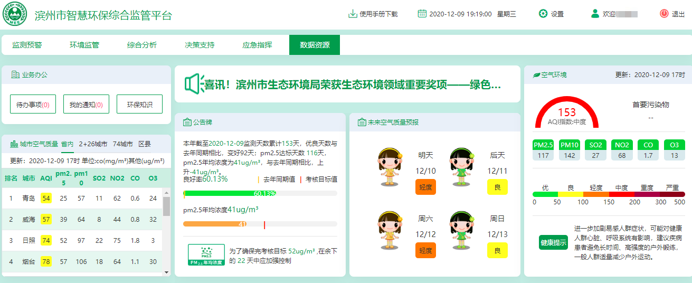This screenshot has width=692, height=283.
Task: Click the red logout power icon
Action: point(664,14)
